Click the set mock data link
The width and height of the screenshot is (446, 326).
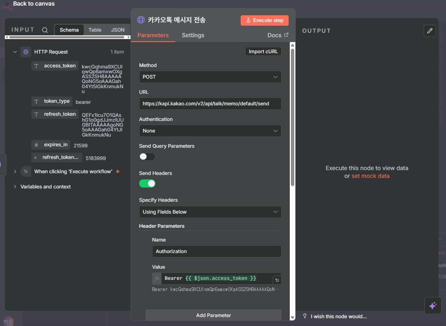pyautogui.click(x=370, y=176)
